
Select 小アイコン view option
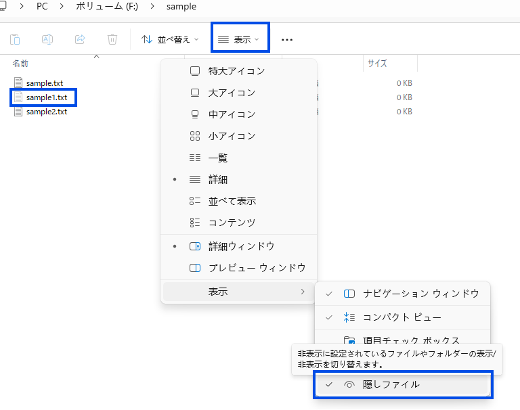238,136
